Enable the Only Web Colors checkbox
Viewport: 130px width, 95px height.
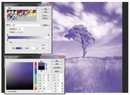[6, 92]
